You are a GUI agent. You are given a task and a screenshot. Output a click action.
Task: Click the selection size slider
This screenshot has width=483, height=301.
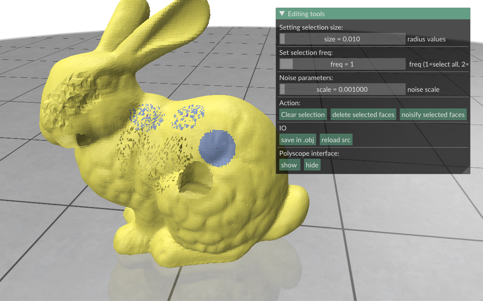(342, 39)
